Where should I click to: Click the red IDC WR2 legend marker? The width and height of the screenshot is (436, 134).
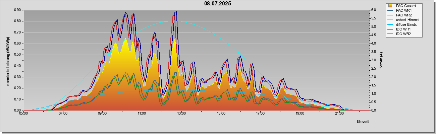point(390,34)
